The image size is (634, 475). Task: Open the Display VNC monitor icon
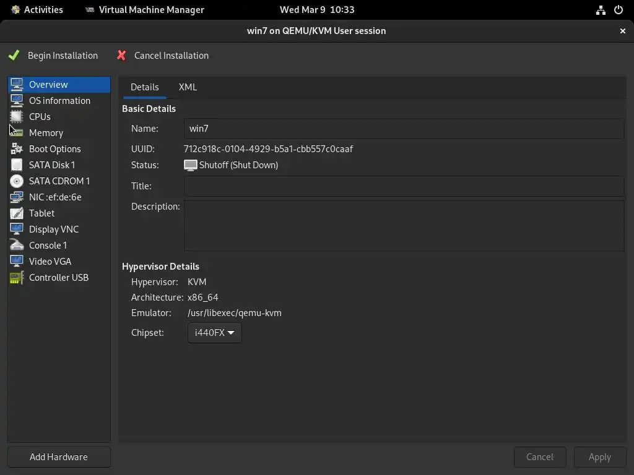click(x=17, y=229)
